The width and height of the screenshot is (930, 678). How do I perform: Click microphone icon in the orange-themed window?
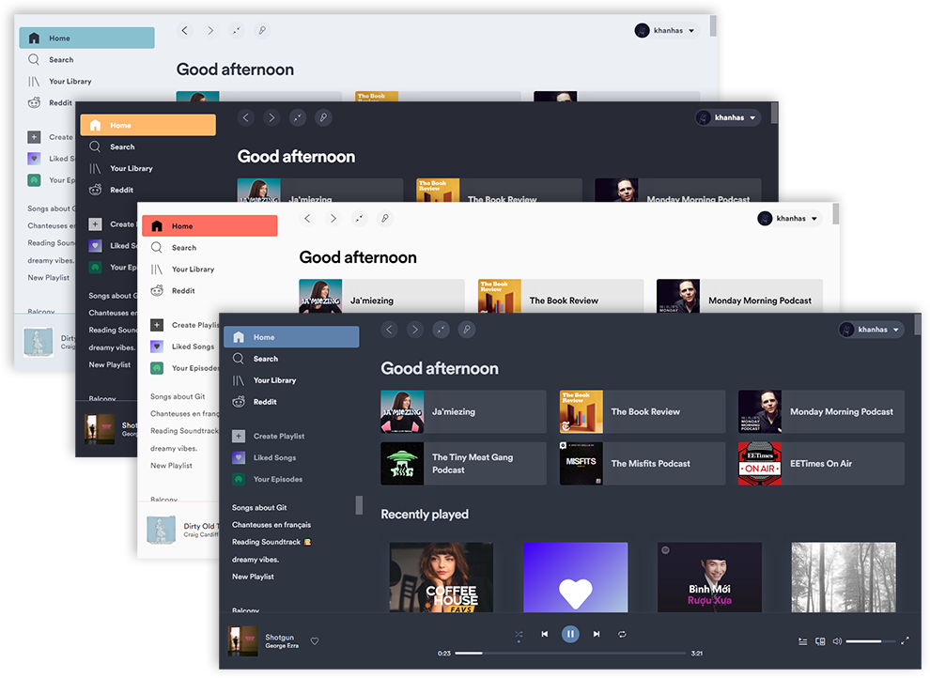pyautogui.click(x=323, y=118)
